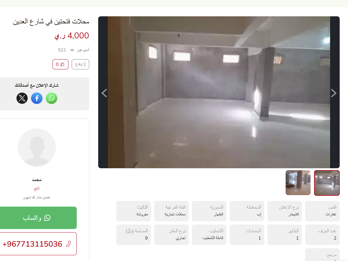Open seller name محمد link
Image resolution: width=348 pixels, height=261 pixels.
36,179
